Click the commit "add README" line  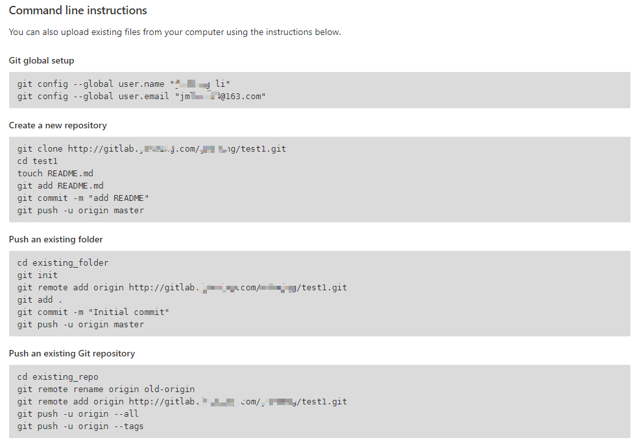[x=83, y=198]
